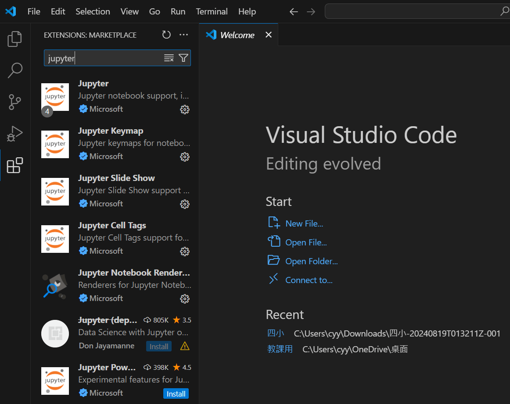Open Extensions views and more actions menu

[x=184, y=35]
